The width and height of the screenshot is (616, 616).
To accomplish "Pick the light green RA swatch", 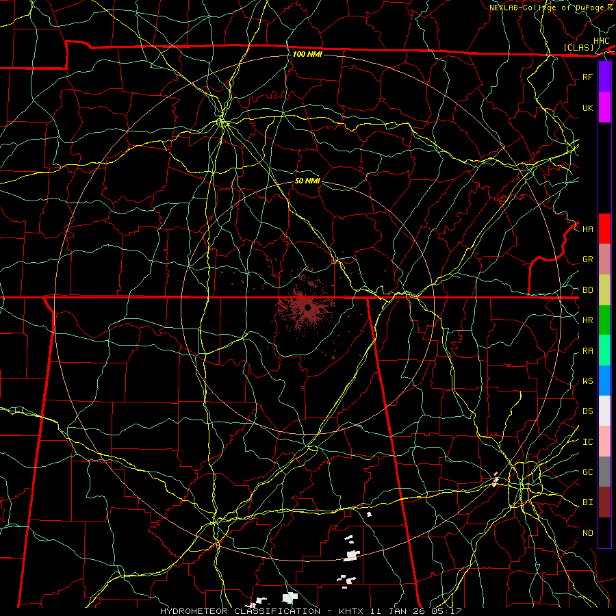I will coord(604,350).
